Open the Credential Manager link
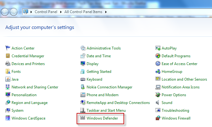Screen dimensions: 212x127 point(28,56)
